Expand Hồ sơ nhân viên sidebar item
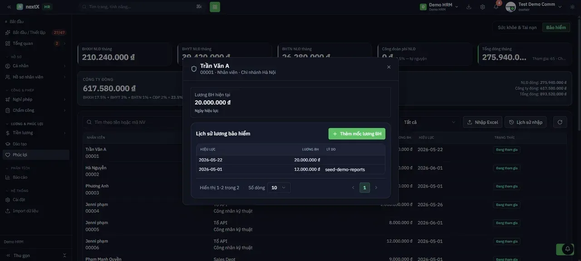The width and height of the screenshot is (581, 261). point(35,77)
